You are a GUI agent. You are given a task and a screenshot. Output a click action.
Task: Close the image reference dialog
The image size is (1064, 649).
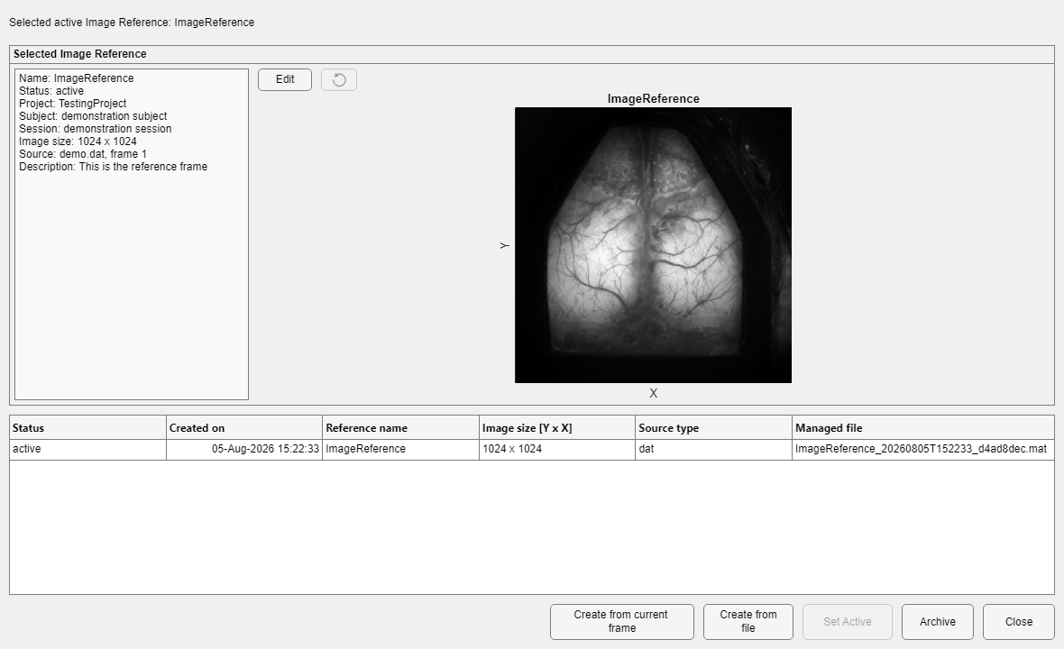(1019, 621)
